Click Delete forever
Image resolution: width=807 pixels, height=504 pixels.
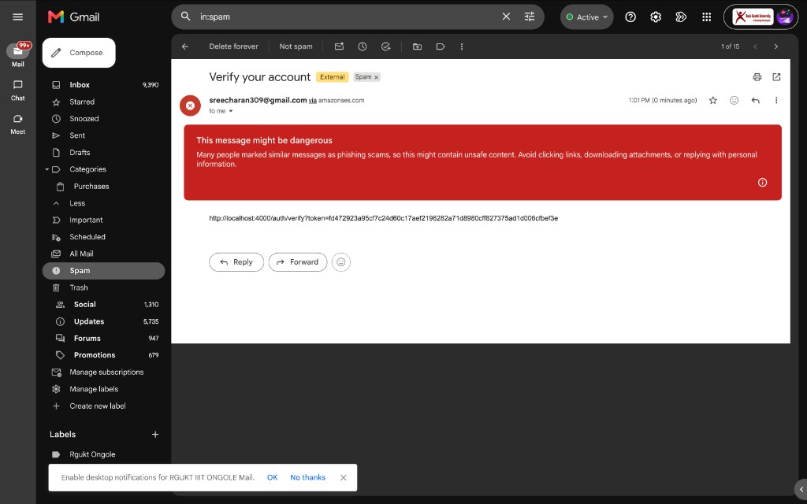pos(233,46)
